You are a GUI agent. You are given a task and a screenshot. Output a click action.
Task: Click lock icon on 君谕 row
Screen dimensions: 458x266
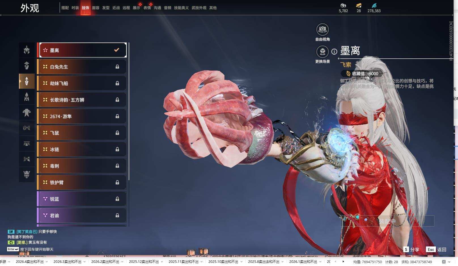click(117, 216)
